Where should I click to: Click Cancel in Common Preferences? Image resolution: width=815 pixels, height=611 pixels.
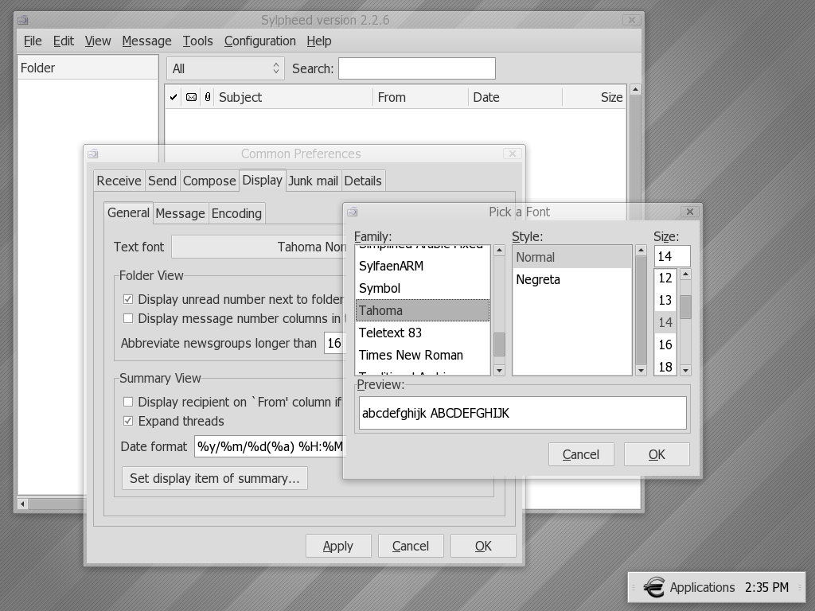(410, 546)
